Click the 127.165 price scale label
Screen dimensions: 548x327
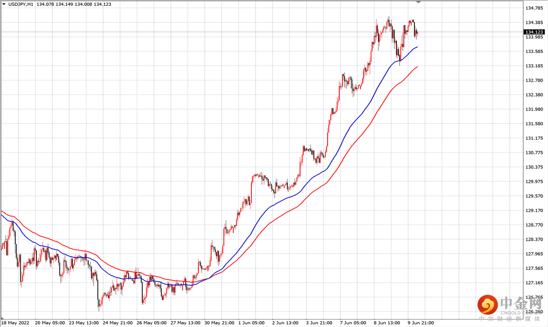533,283
